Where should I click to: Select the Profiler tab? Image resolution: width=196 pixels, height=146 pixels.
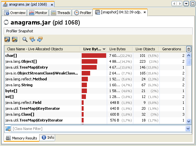pos(83,13)
